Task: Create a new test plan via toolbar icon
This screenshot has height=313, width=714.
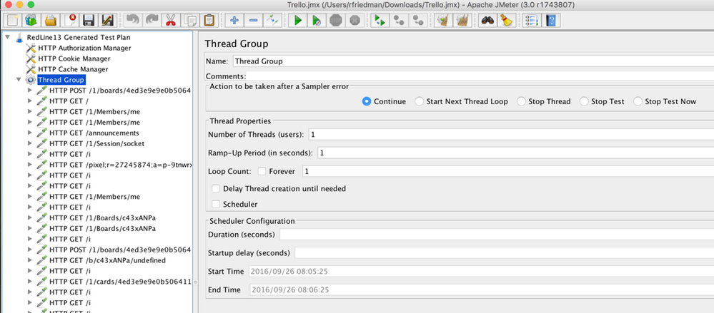Action: pos(13,21)
